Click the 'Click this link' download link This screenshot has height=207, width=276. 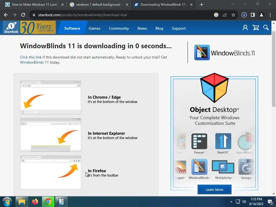(x=31, y=57)
